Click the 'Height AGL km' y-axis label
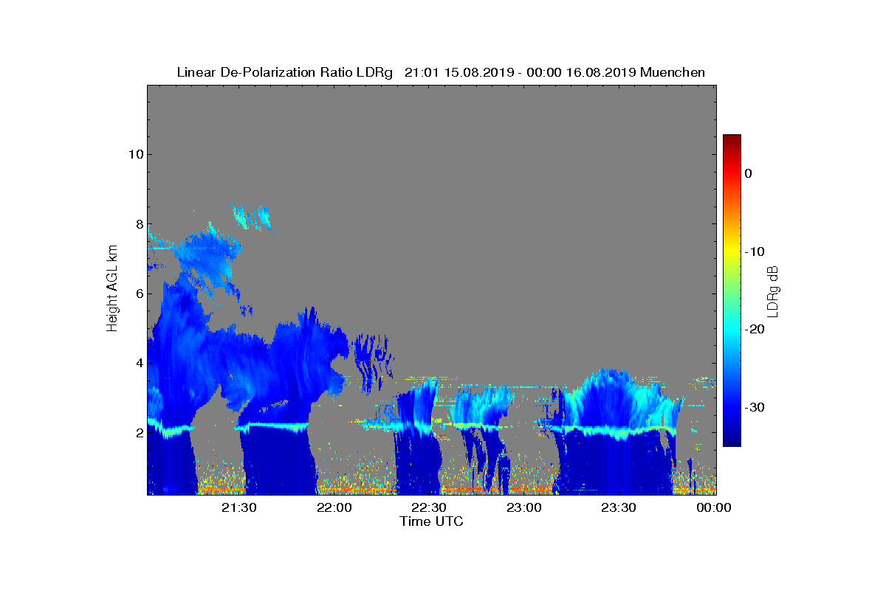886x590 pixels. [x=112, y=290]
